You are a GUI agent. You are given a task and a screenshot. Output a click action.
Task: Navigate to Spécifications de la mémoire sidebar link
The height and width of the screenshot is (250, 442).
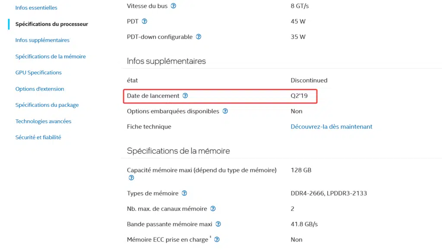[51, 56]
